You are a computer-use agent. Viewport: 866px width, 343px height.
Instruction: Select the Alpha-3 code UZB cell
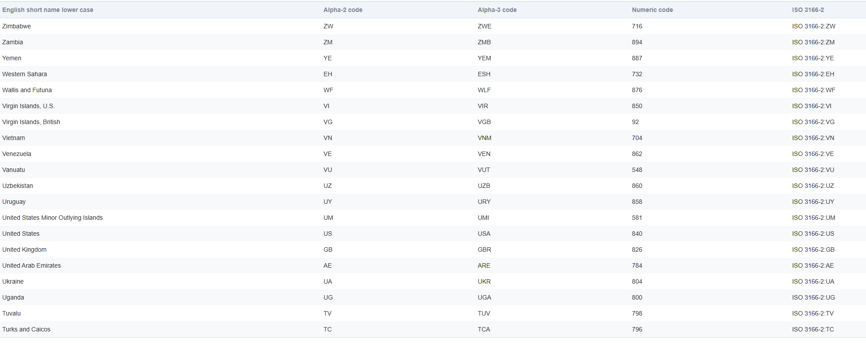point(484,186)
